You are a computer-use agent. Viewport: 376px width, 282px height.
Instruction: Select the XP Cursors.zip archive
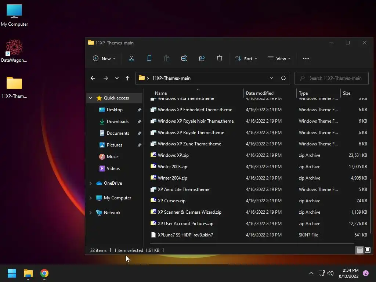(x=258, y=201)
